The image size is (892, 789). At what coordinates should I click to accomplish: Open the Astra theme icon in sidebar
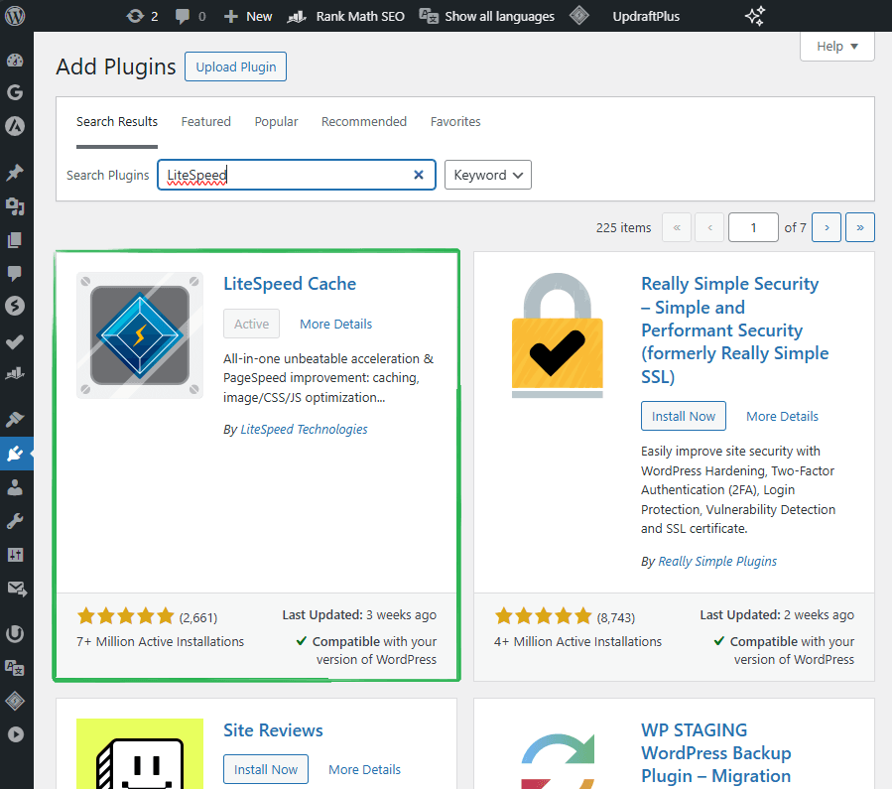pyautogui.click(x=15, y=126)
